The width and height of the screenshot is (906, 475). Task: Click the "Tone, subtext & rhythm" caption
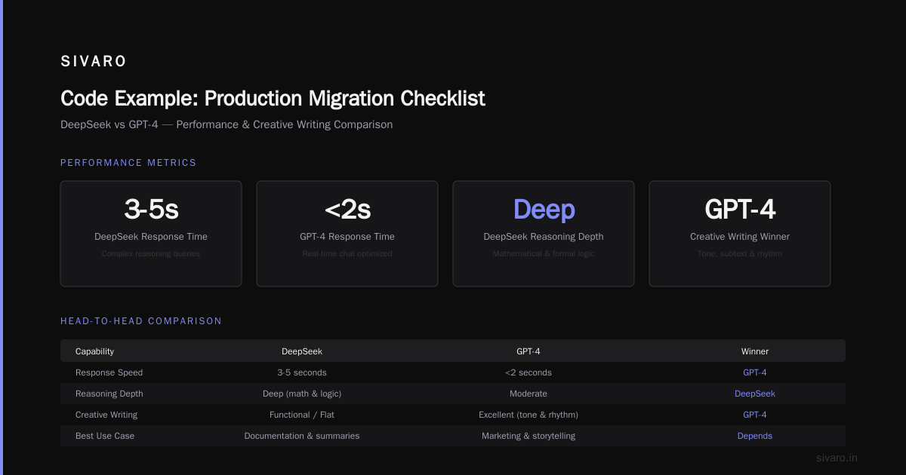pyautogui.click(x=740, y=254)
